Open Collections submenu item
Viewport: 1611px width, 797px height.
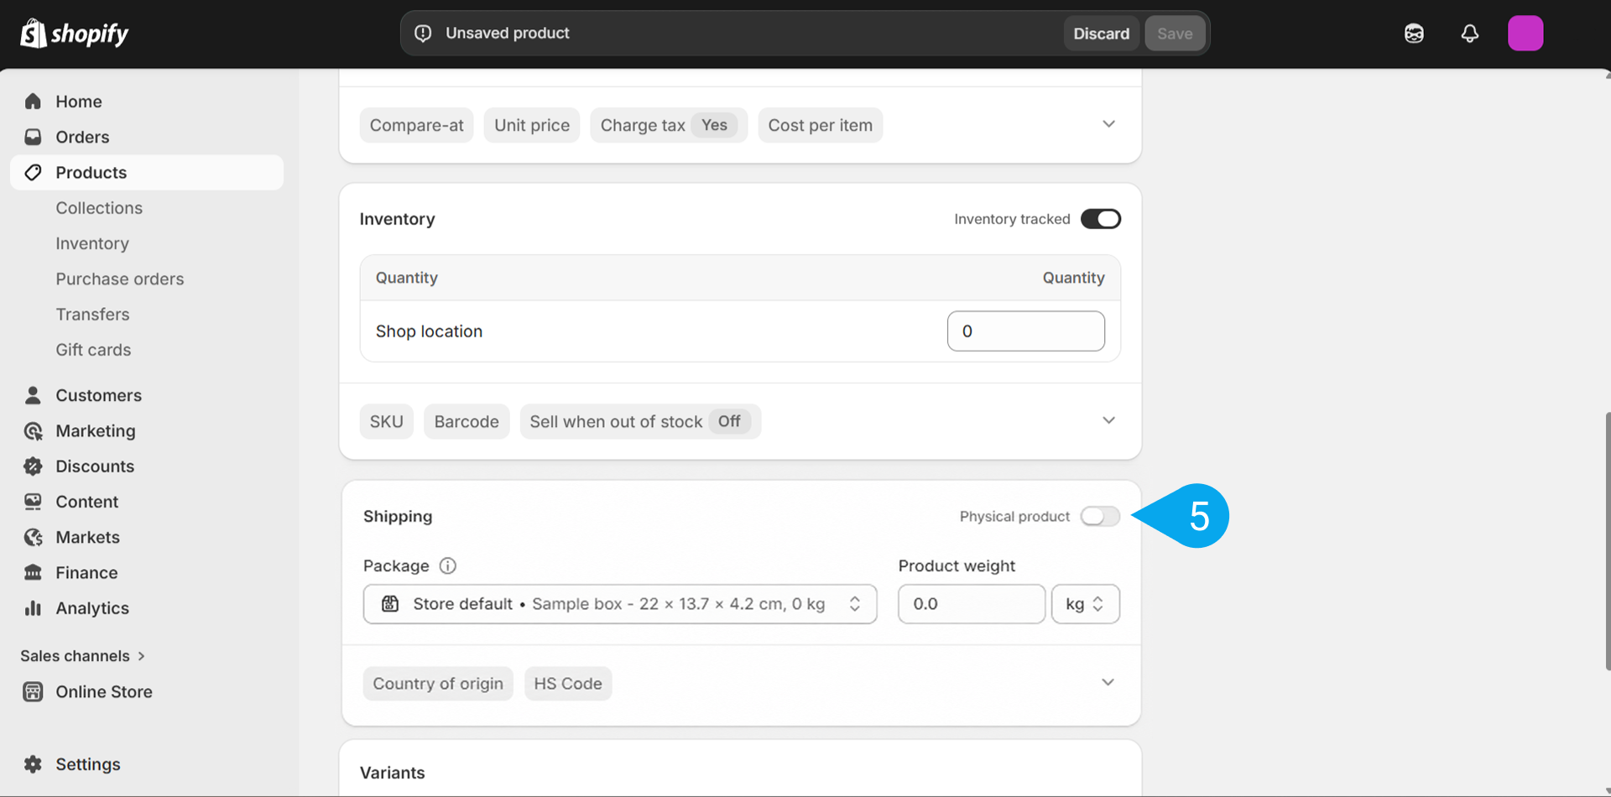click(x=99, y=208)
